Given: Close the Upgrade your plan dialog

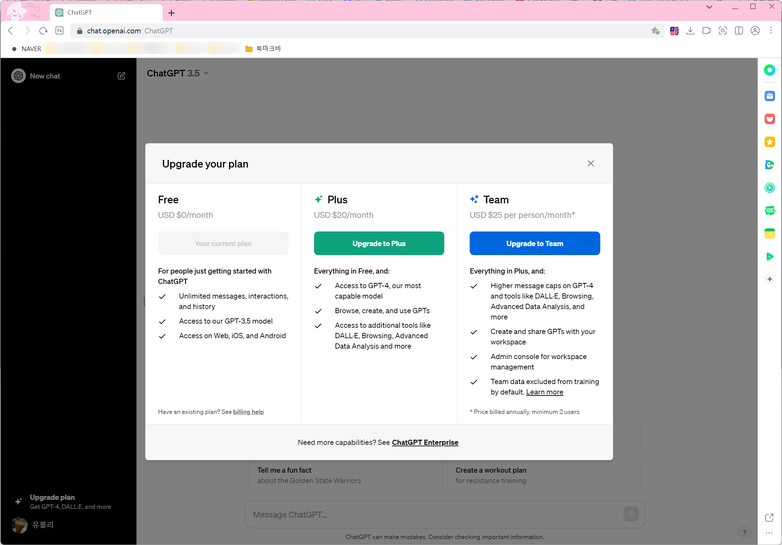Looking at the screenshot, I should click(x=591, y=163).
